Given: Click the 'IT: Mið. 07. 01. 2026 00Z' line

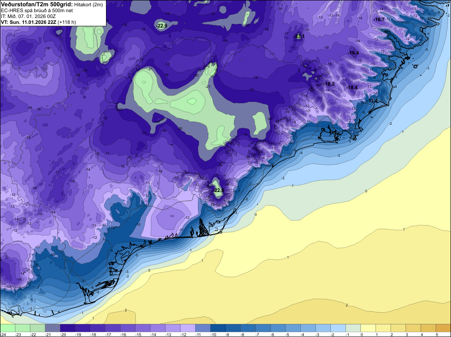Looking at the screenshot, I should point(28,16).
